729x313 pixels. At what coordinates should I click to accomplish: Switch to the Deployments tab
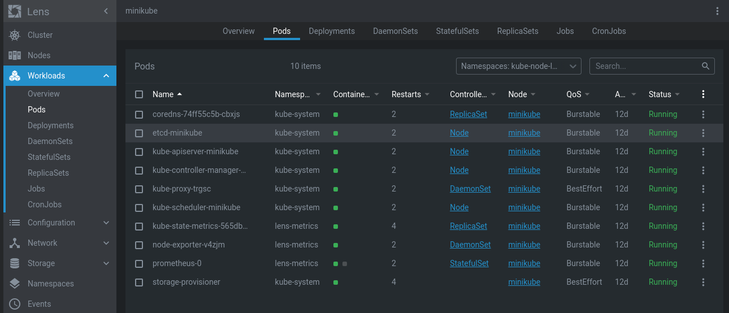[x=332, y=31]
